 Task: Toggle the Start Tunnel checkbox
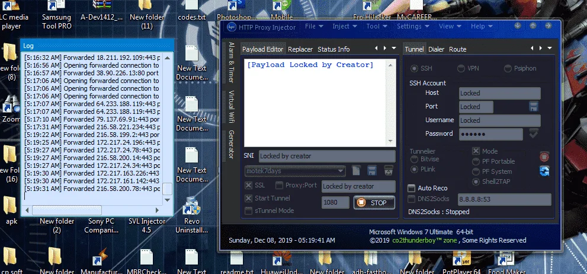(249, 198)
